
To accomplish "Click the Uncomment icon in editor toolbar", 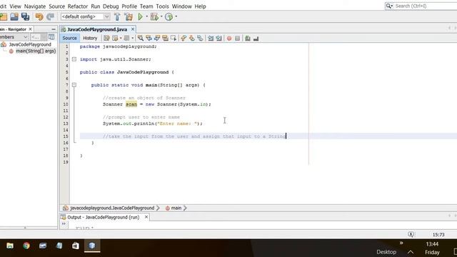I will [256, 38].
